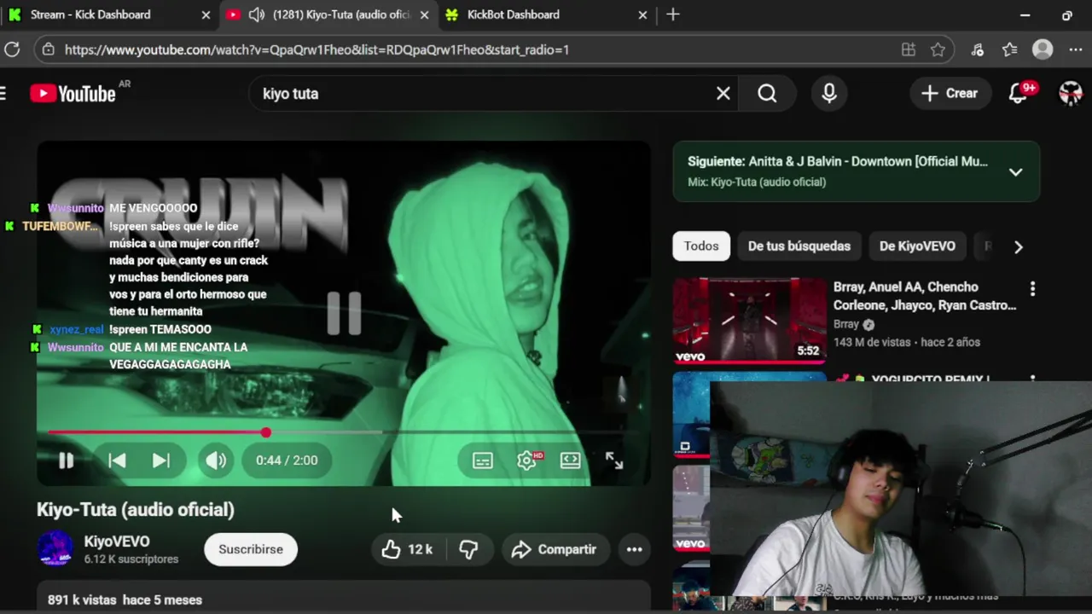Show more filter chips with right arrow

[x=1018, y=246]
